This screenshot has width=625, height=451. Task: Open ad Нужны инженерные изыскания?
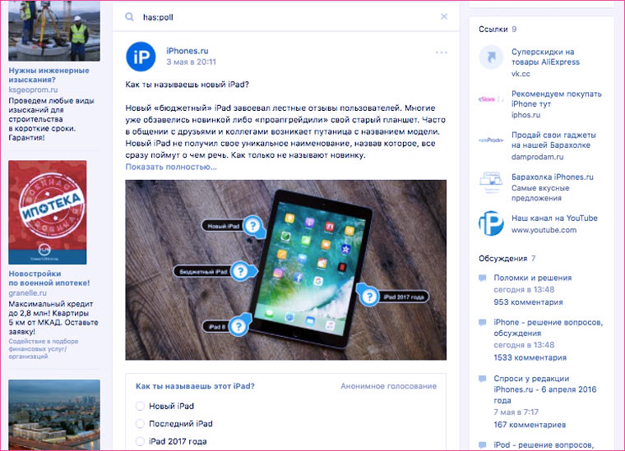tap(49, 75)
